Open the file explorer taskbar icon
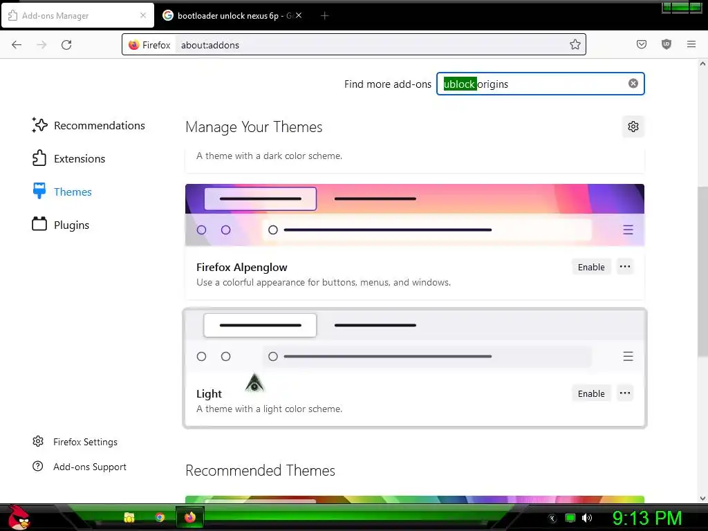Viewport: 708px width, 531px height. coord(129,517)
